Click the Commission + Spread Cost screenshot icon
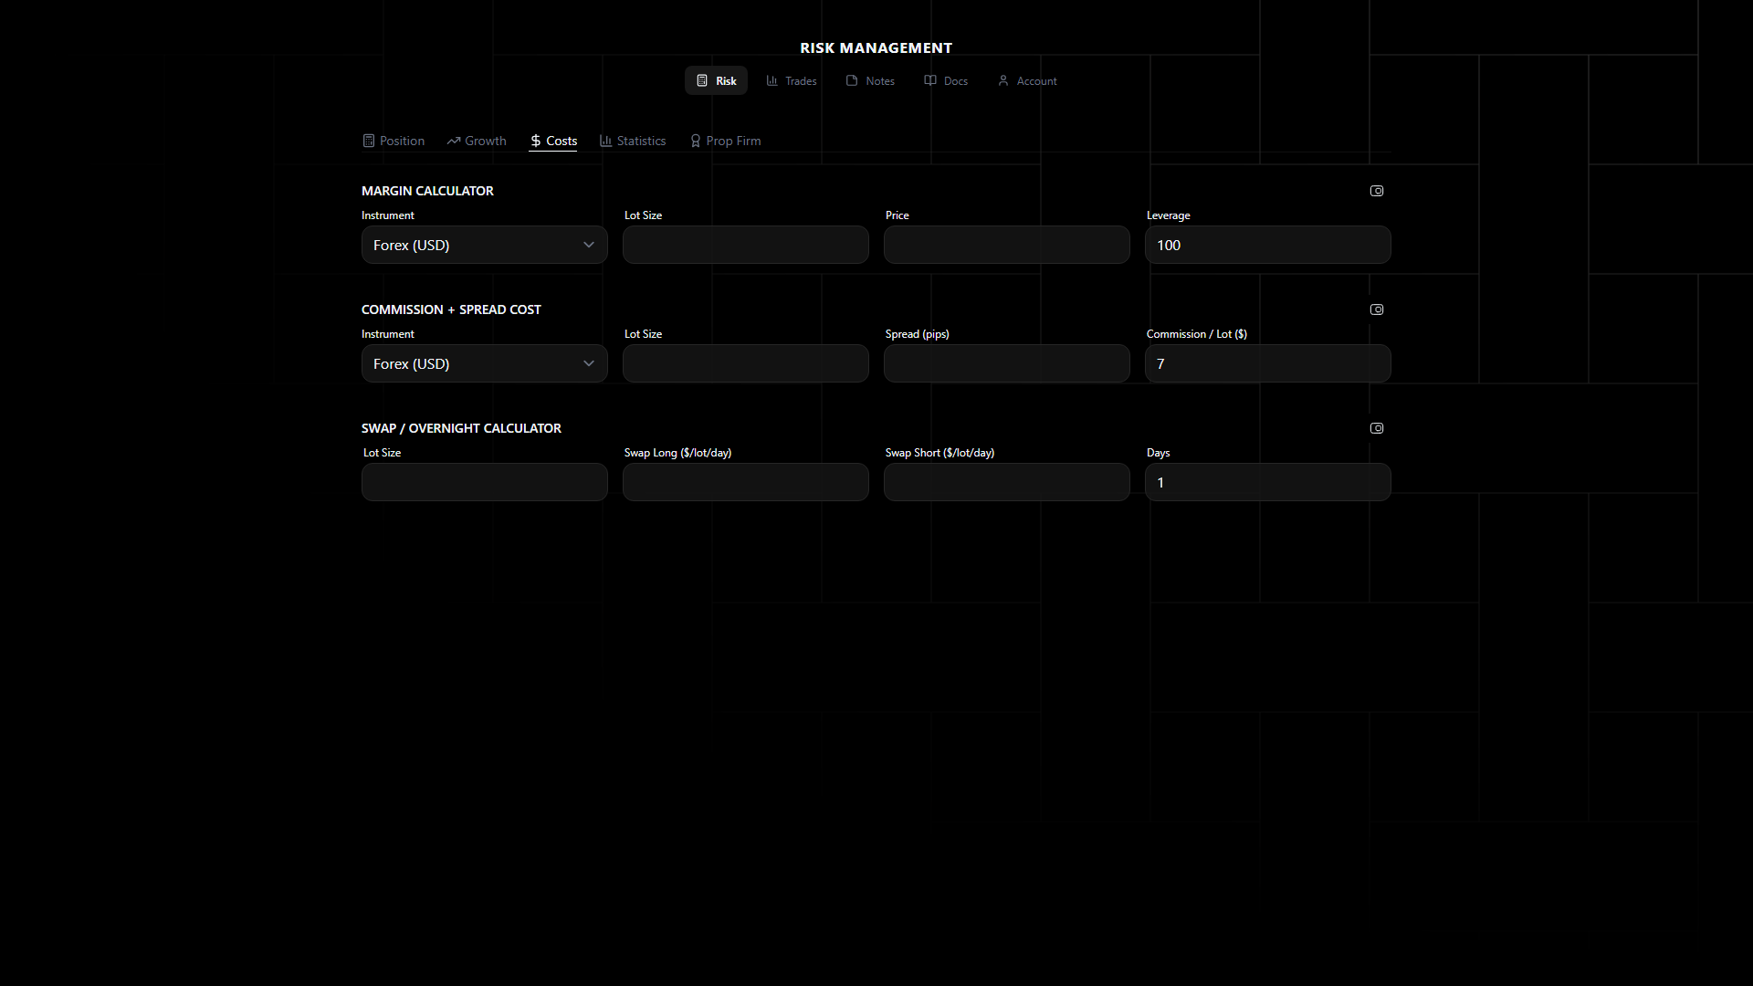This screenshot has height=986, width=1753. pos(1377,309)
